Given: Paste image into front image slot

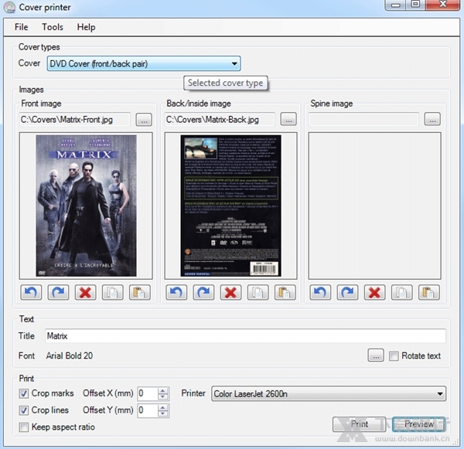Looking at the screenshot, I should [140, 294].
